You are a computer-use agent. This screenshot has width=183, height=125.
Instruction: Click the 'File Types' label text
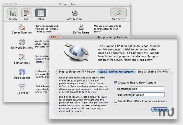click(22, 93)
